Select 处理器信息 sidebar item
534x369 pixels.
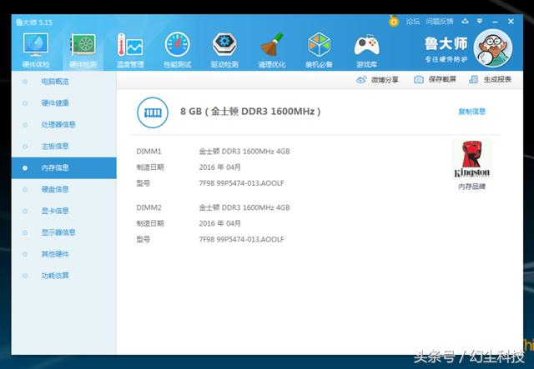point(58,124)
